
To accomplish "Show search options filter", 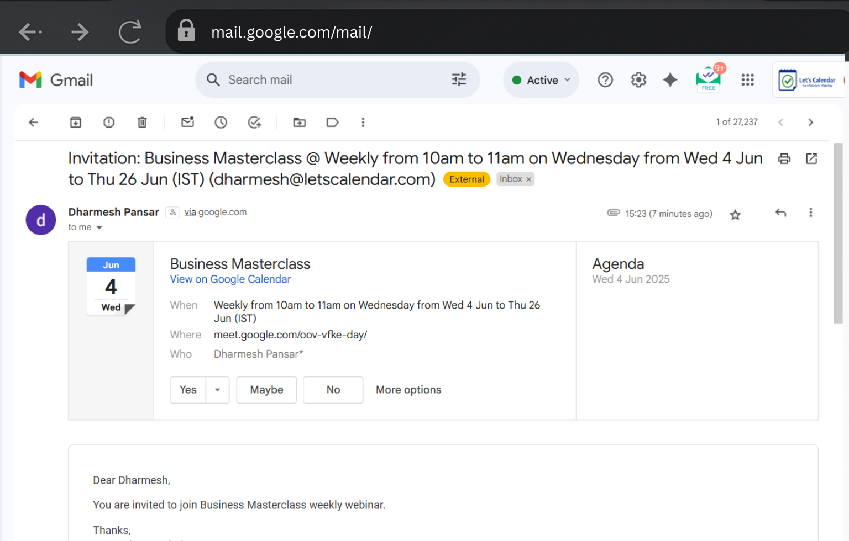I will [459, 80].
